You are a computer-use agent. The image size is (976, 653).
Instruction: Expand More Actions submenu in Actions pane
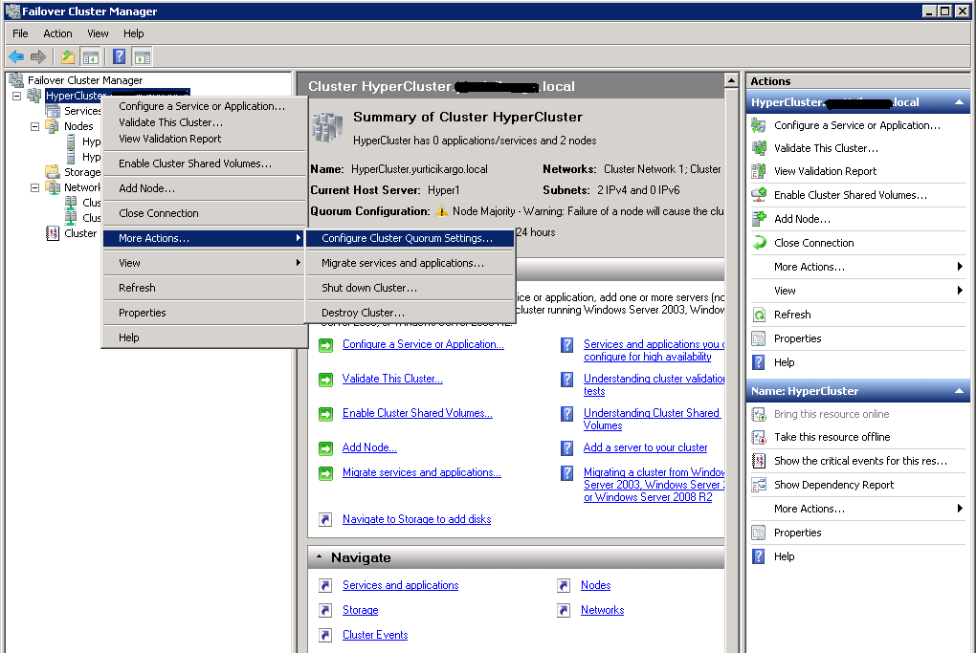click(x=959, y=267)
